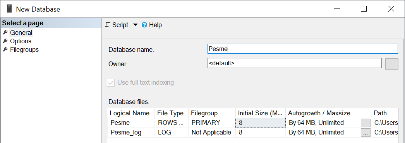Open the Script dropdown arrow
Viewport: 405px width, 143px height.
pyautogui.click(x=136, y=25)
